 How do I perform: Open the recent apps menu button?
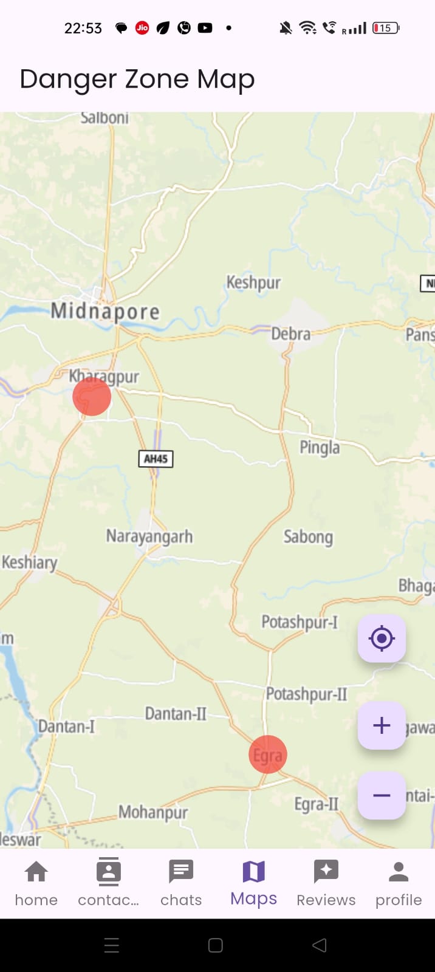click(x=112, y=945)
